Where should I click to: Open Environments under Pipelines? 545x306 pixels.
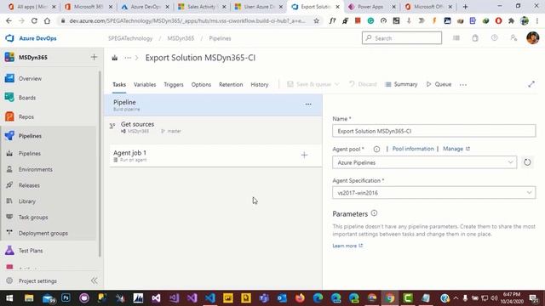[x=36, y=169]
